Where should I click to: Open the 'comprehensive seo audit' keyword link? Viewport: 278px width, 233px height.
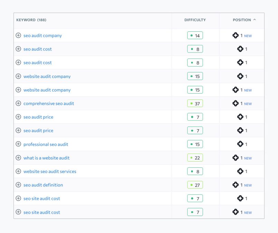pyautogui.click(x=49, y=104)
